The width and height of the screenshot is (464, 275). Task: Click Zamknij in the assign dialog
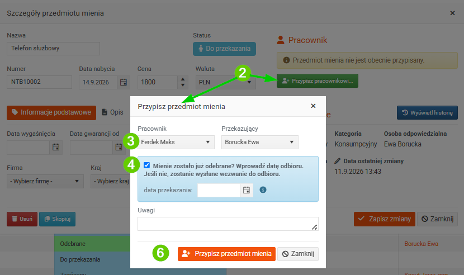point(298,254)
